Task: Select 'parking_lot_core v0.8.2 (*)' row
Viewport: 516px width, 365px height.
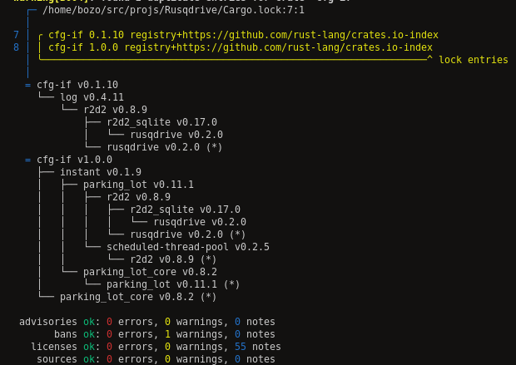Action: 138,298
